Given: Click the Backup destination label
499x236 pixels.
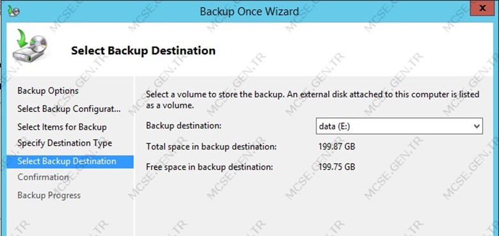Looking at the screenshot, I should tap(184, 125).
